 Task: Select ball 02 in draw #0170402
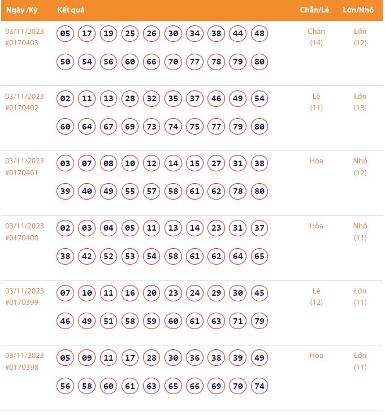(66, 99)
